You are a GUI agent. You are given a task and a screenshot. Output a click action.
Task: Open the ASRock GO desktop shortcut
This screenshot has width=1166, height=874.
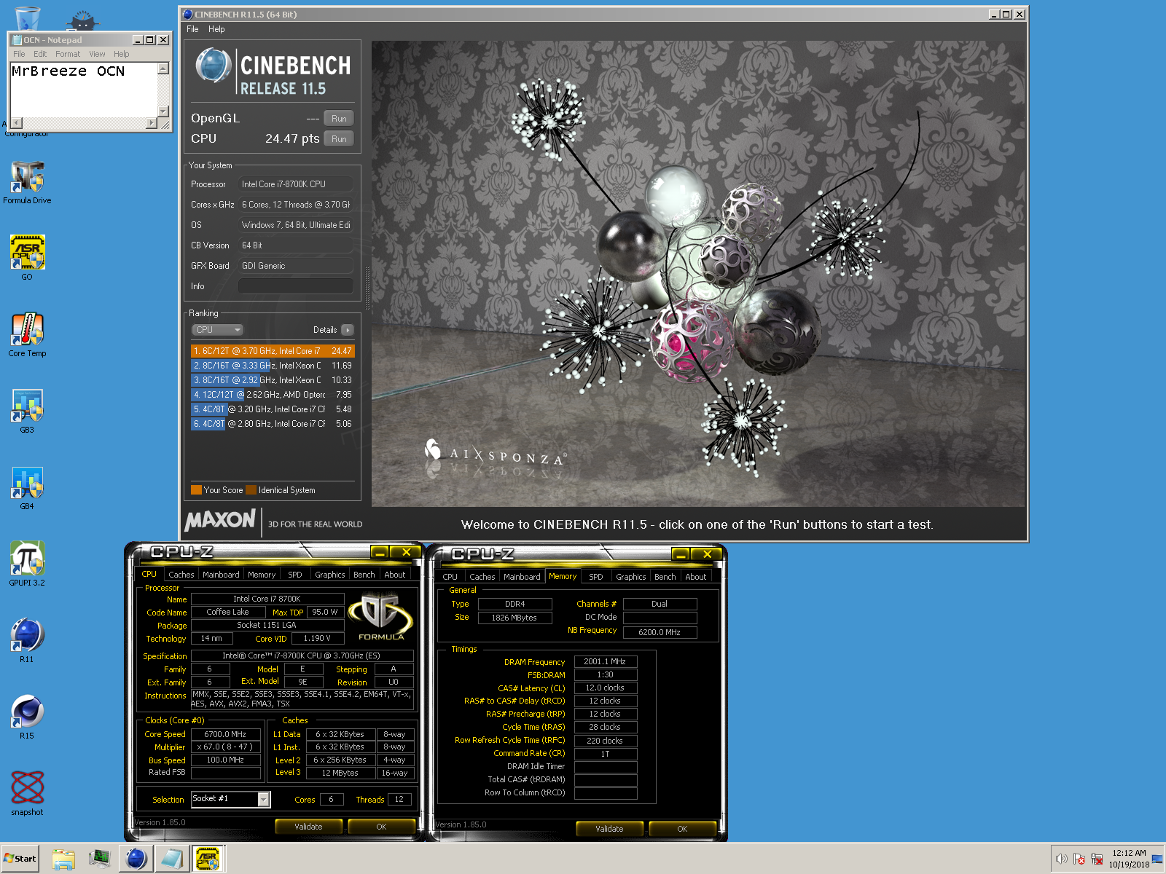pyautogui.click(x=27, y=256)
